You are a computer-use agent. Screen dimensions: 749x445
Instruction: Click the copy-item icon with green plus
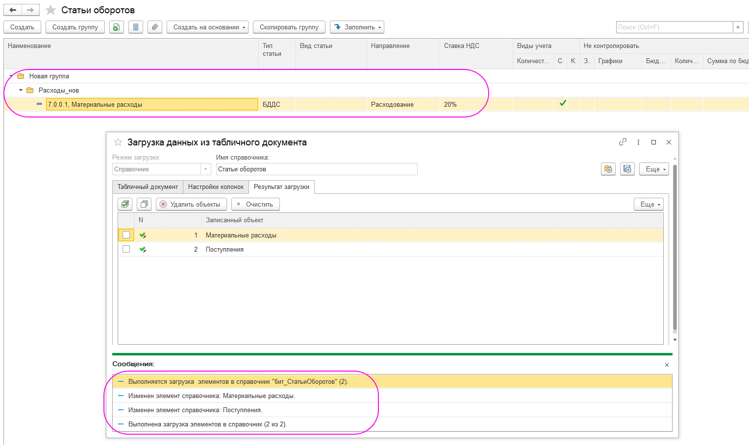[116, 27]
